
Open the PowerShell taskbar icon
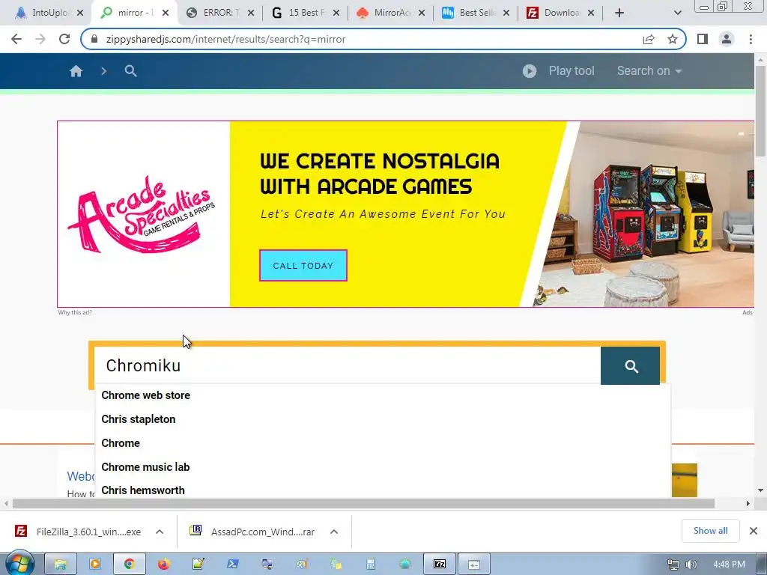[x=233, y=565]
